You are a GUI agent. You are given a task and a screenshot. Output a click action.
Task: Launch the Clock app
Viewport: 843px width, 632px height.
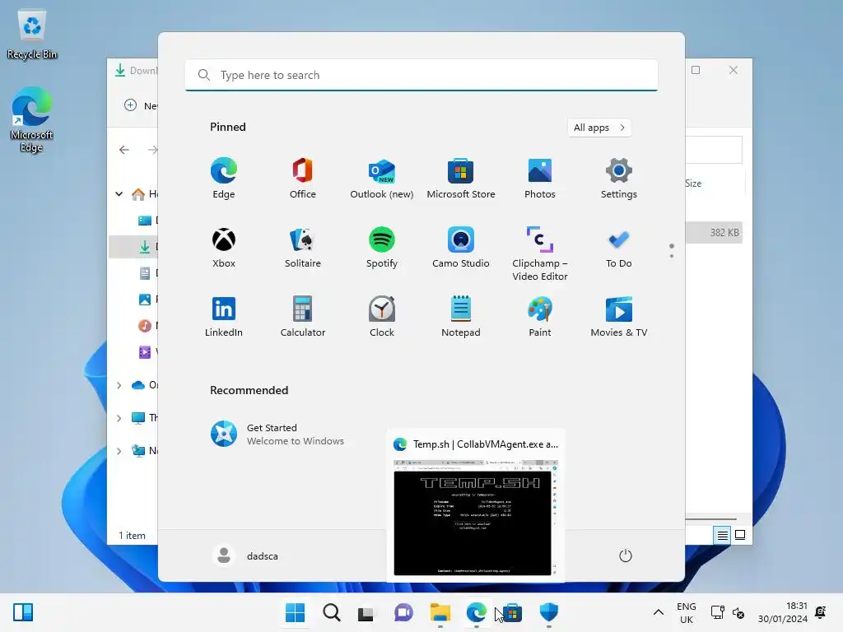click(x=382, y=317)
